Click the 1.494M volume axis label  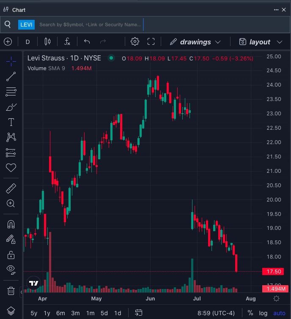click(x=275, y=289)
